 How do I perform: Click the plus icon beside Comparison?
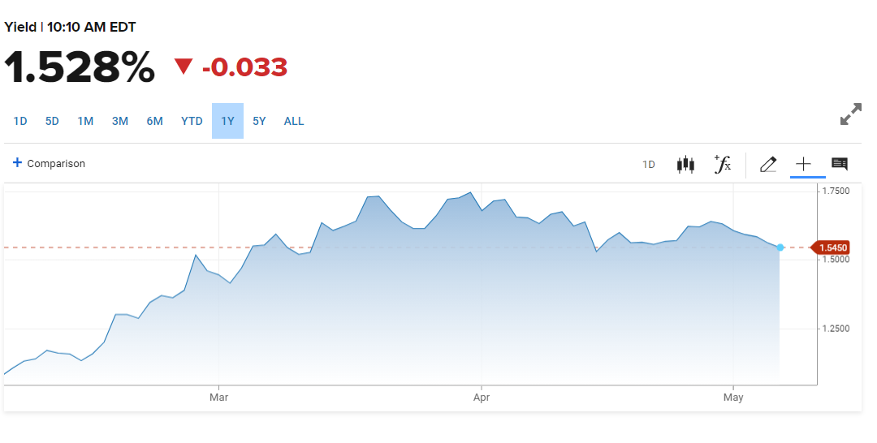[x=17, y=163]
